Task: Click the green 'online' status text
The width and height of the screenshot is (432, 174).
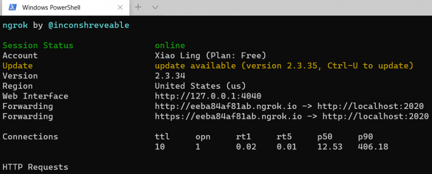Action: coord(170,46)
